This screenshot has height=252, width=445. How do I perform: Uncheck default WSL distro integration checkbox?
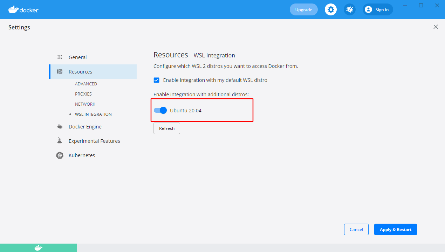(x=157, y=80)
